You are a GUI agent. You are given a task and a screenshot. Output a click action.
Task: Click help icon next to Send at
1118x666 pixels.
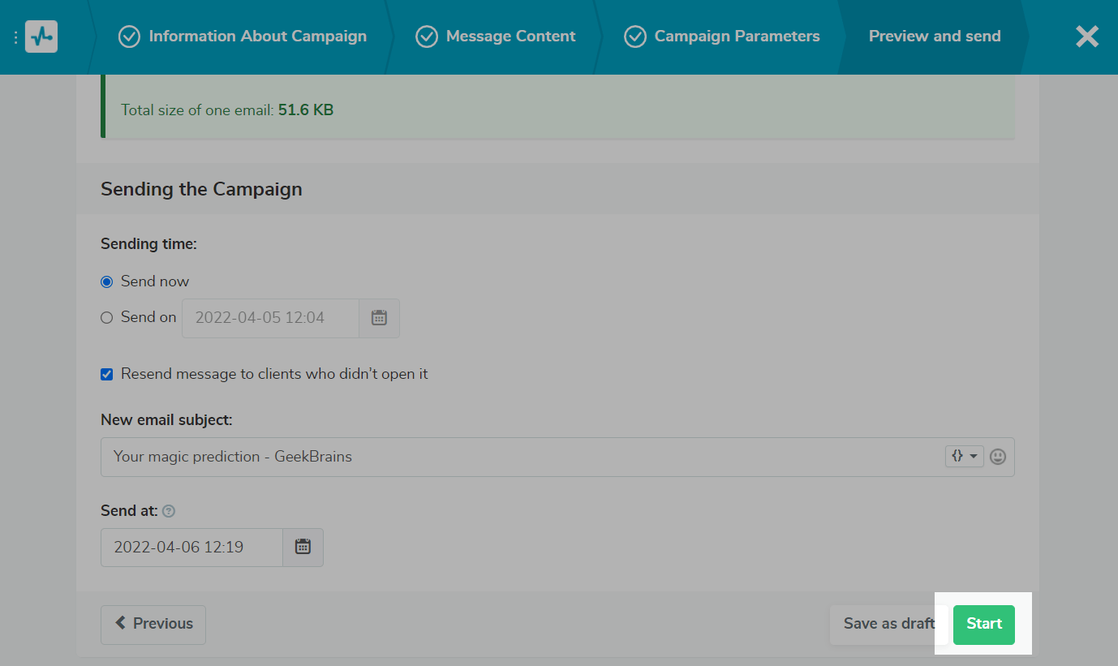(169, 511)
